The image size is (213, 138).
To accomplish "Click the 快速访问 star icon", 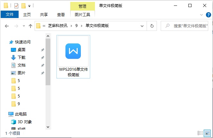I will [12, 42].
